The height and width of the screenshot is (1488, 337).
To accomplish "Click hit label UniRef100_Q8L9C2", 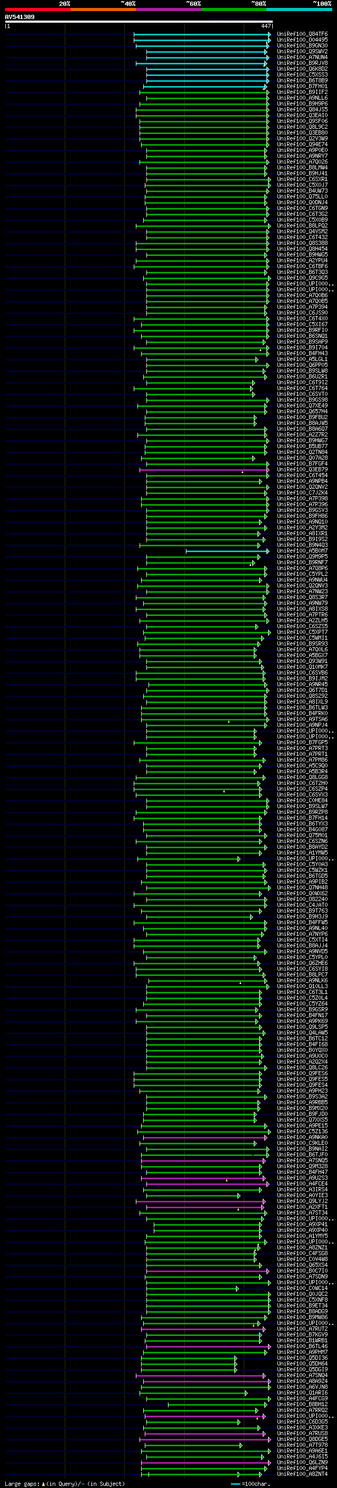I will pyautogui.click(x=302, y=127).
